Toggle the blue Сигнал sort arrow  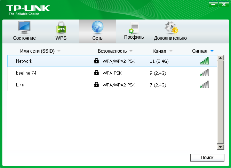[212, 51]
